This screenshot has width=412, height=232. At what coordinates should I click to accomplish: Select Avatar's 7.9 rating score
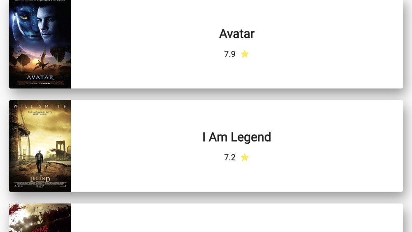pyautogui.click(x=229, y=54)
